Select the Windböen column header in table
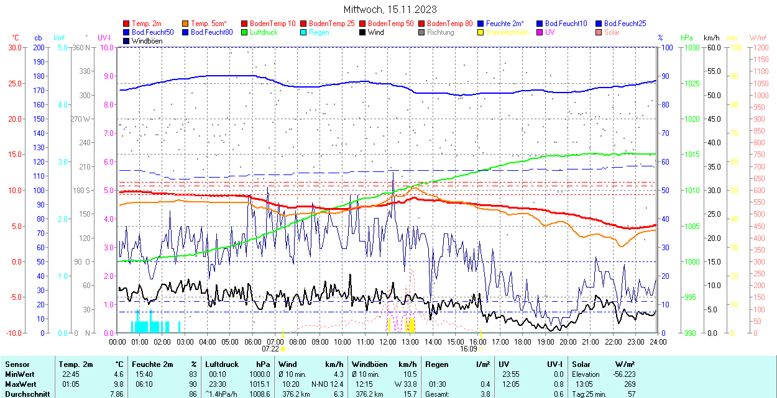Image resolution: width=777 pixels, height=398 pixels. point(370,364)
